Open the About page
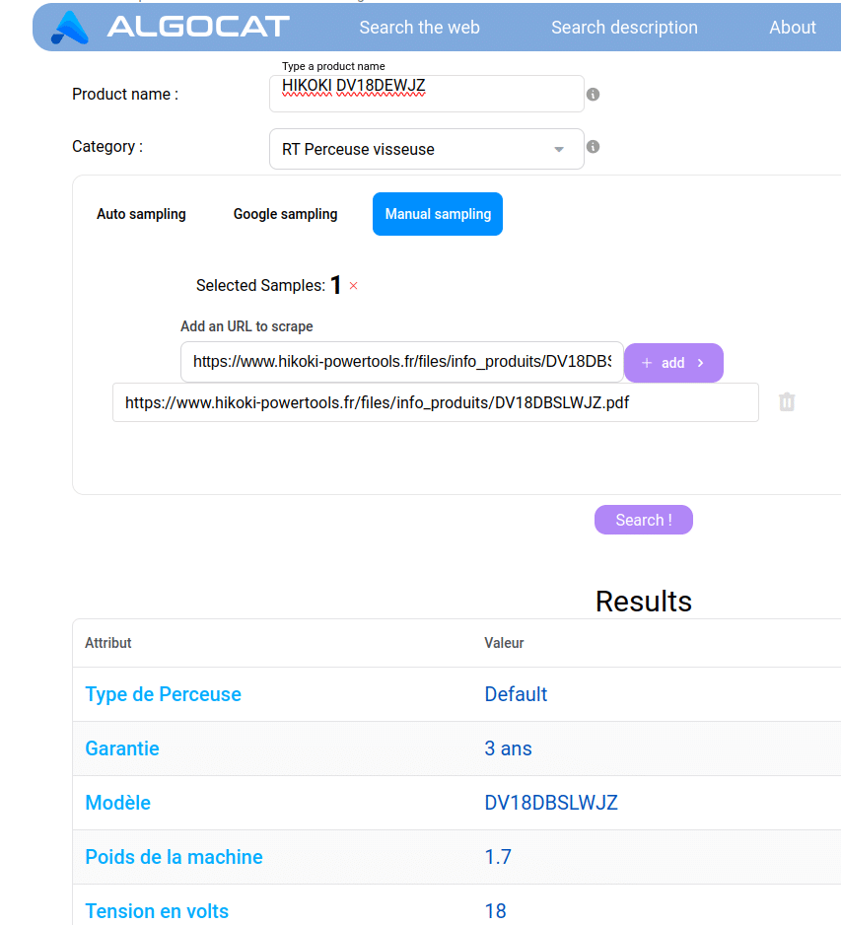 pos(792,28)
